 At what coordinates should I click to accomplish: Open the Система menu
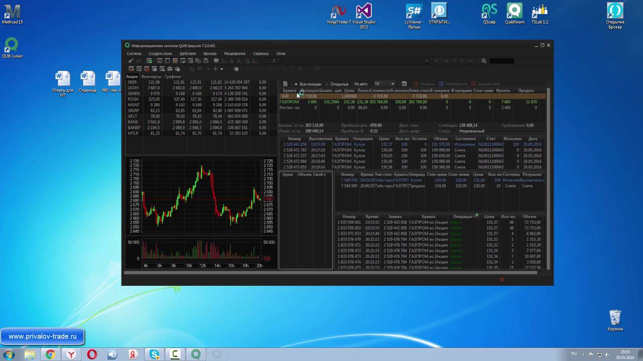[x=134, y=54]
